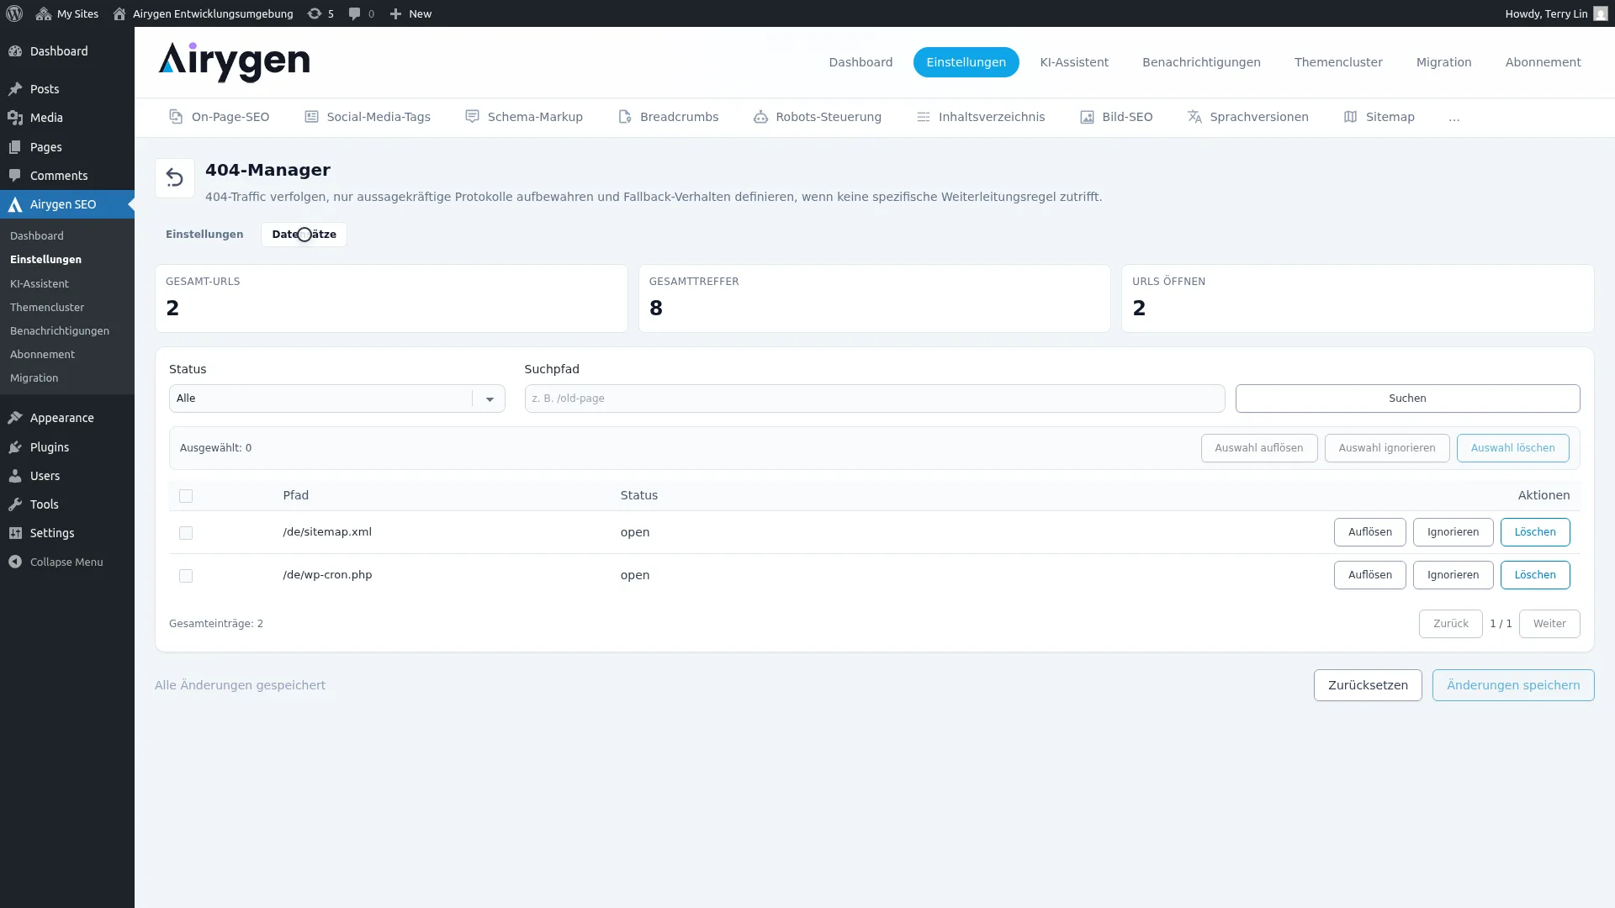
Task: Click the Weiter pagination button
Action: pyautogui.click(x=1549, y=624)
